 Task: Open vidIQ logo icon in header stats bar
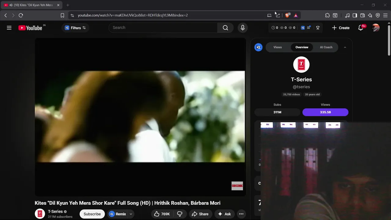pos(303,28)
